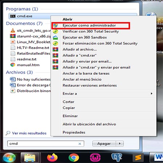163x163 pixels.
Task: Open WampServer from the taskbar
Action: click(x=95, y=158)
